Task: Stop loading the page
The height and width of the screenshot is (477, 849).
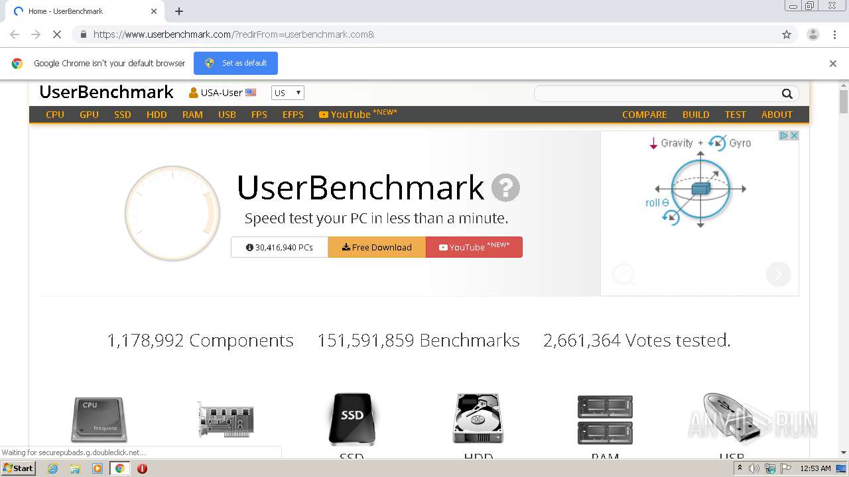Action: coord(57,34)
